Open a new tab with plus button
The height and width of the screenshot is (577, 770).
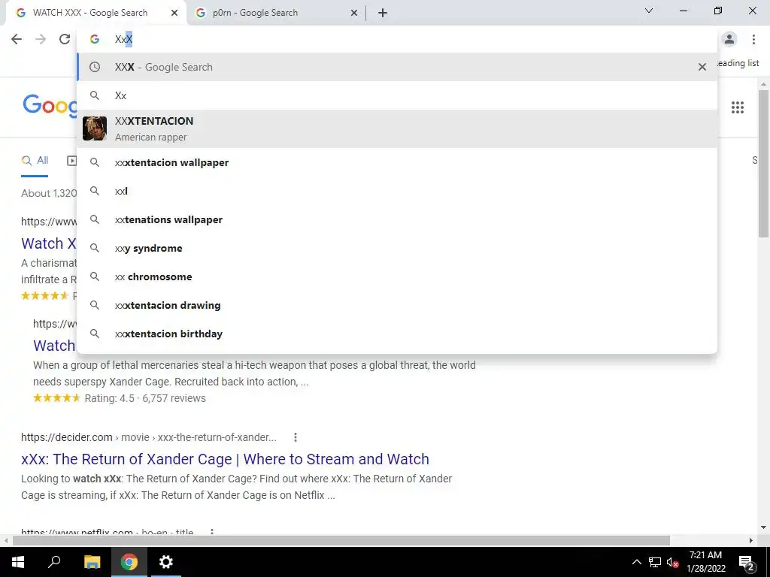383,13
